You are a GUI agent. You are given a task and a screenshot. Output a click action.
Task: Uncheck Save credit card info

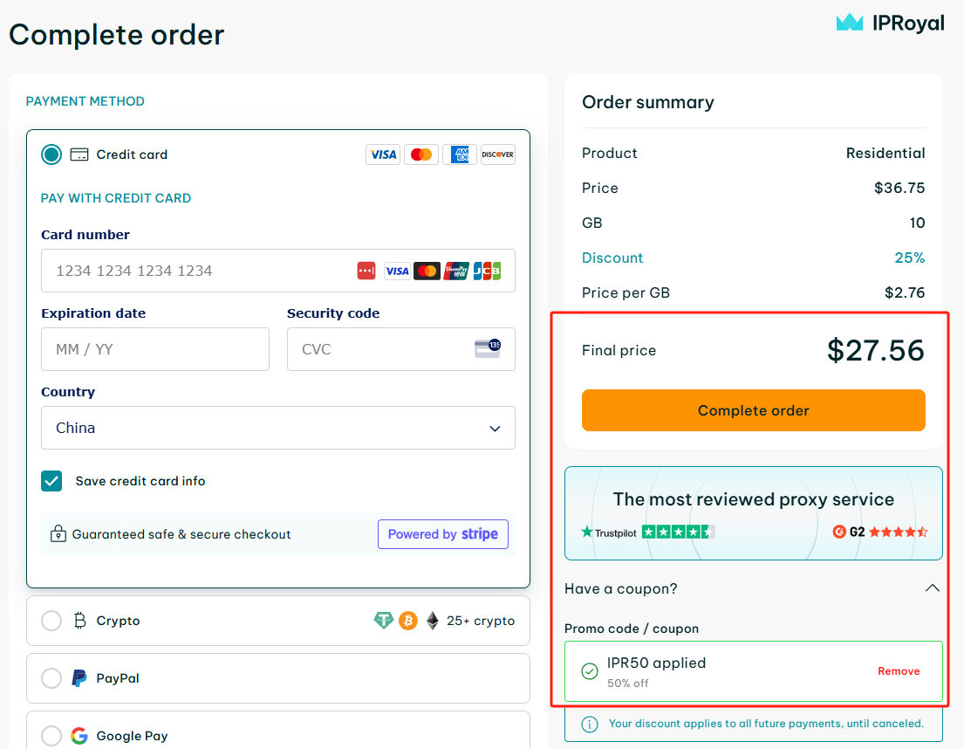51,481
